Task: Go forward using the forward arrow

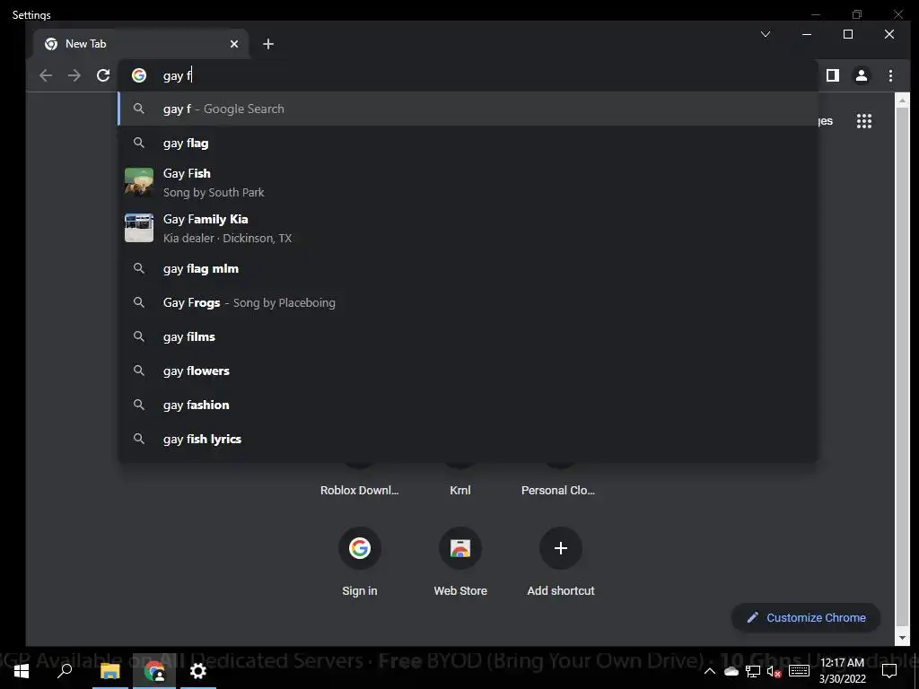Action: pyautogui.click(x=74, y=75)
